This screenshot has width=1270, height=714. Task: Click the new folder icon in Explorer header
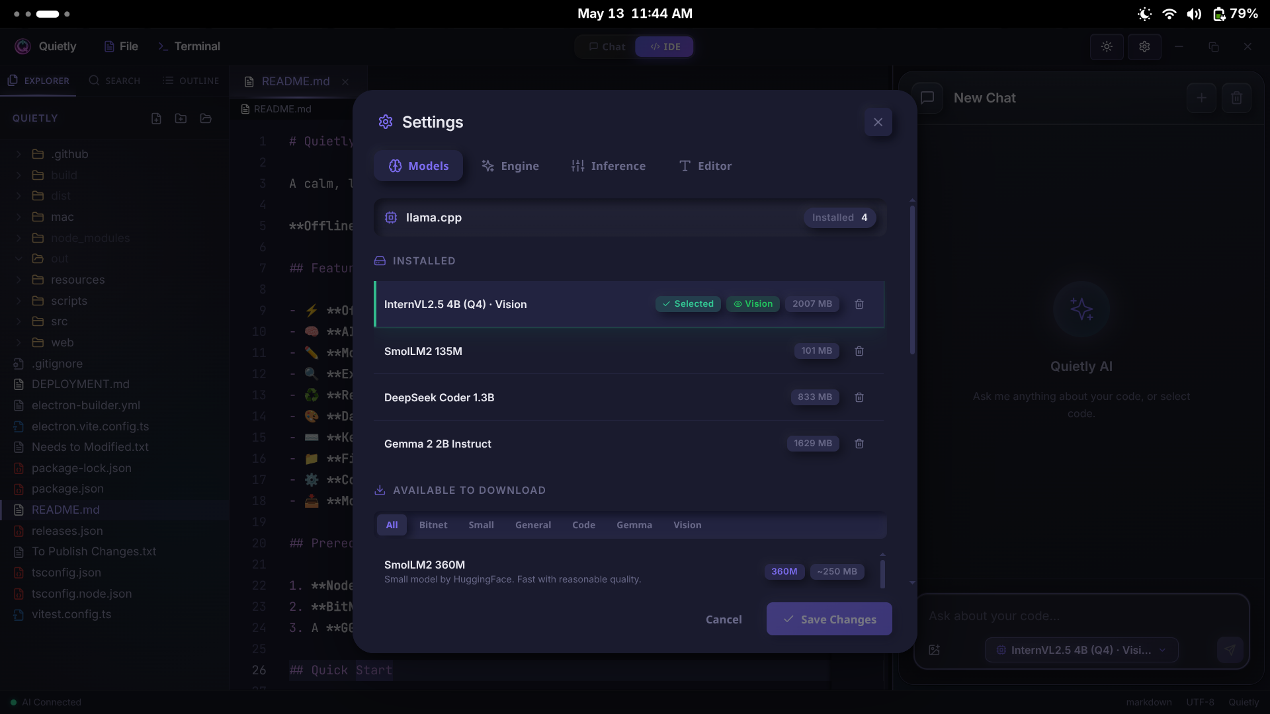181,118
